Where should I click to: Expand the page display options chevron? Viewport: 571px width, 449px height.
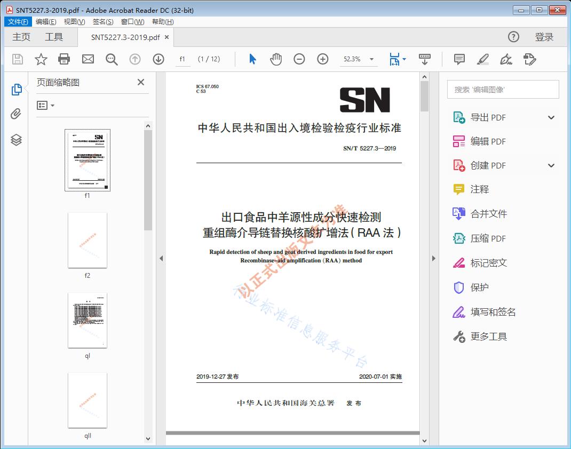pyautogui.click(x=404, y=59)
